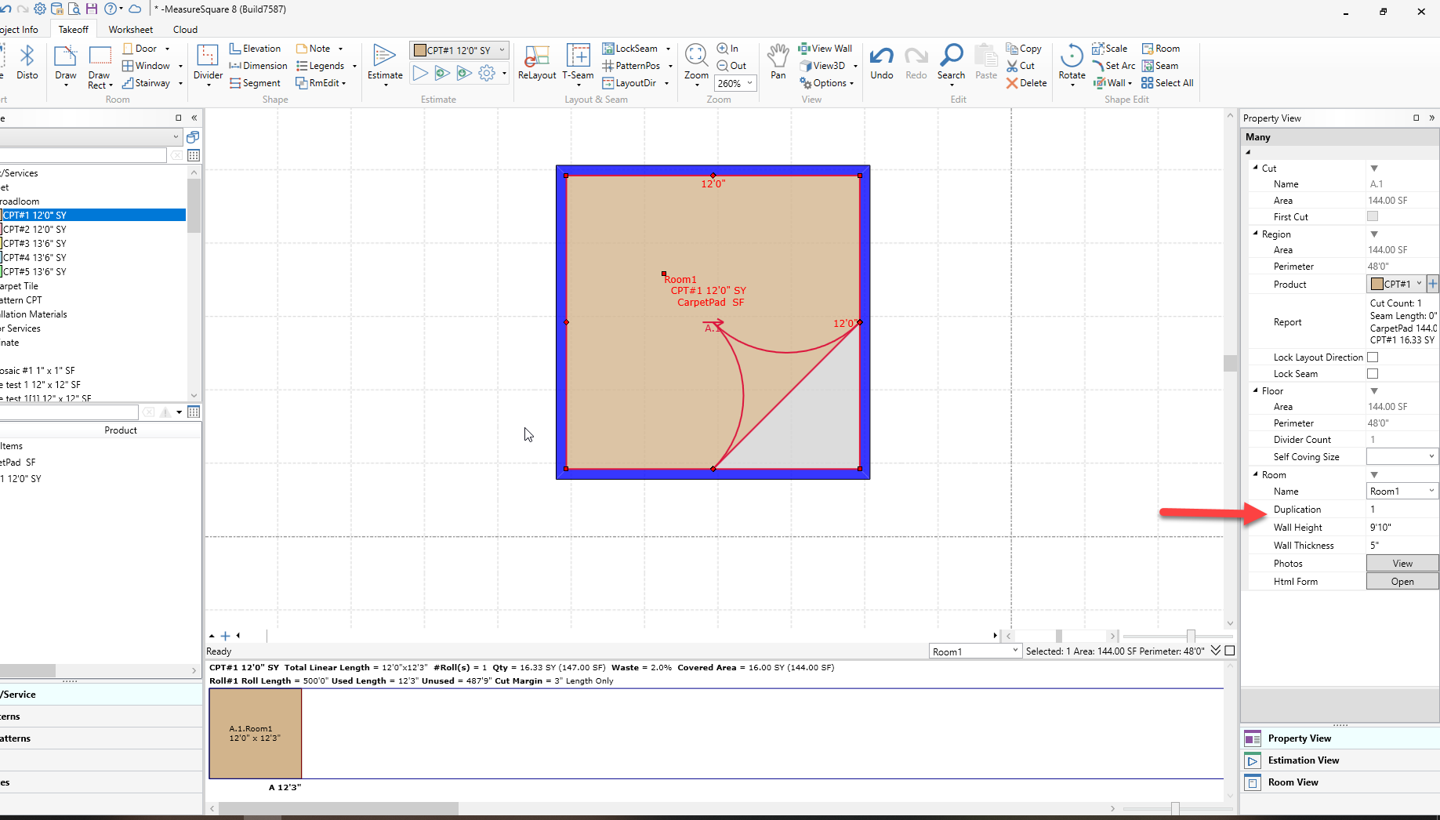The height and width of the screenshot is (820, 1440).
Task: Click the Disto bluetooth icon
Action: [x=27, y=56]
